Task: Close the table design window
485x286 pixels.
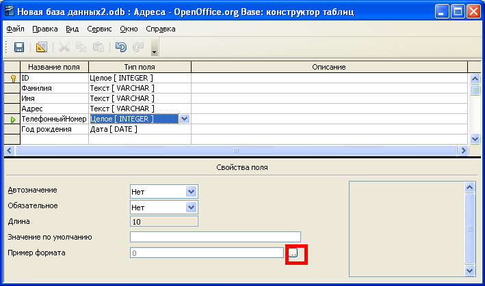Action: tap(473, 12)
